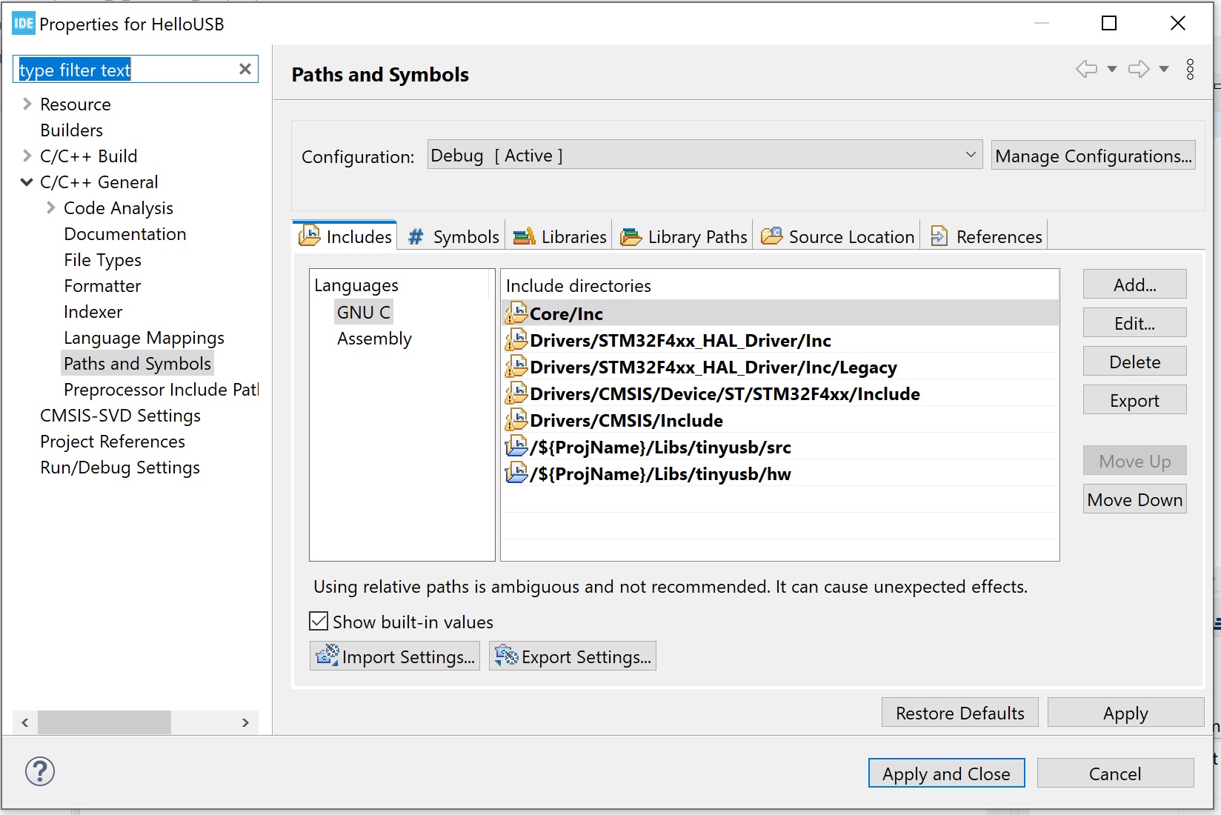The image size is (1221, 815).
Task: Click the help question mark icon
Action: click(x=40, y=771)
